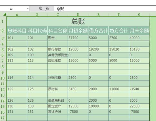Select row 12 header
156x121 pixels.
click(3, 89)
